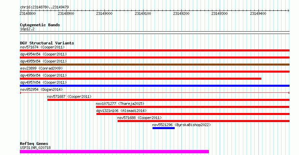This screenshot has height=155, width=299.
Task: Click the 16p12.2 cytoband label
Action: tap(27, 29)
